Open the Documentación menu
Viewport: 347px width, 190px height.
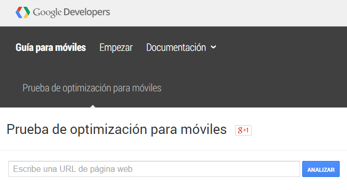[176, 47]
